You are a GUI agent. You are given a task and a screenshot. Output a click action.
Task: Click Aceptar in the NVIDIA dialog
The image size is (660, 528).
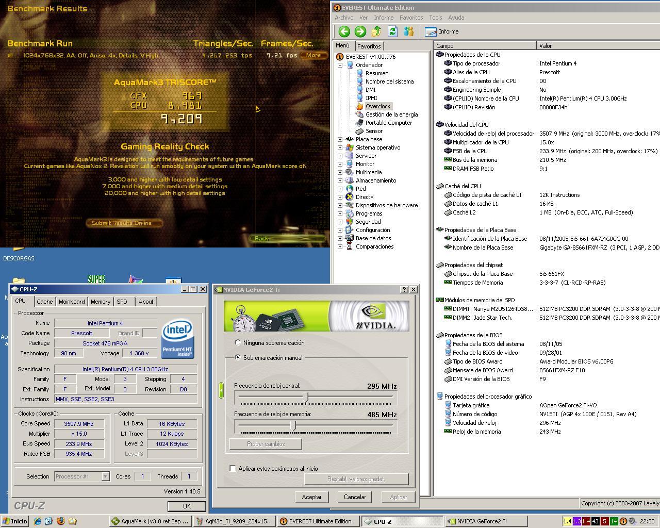click(x=311, y=497)
